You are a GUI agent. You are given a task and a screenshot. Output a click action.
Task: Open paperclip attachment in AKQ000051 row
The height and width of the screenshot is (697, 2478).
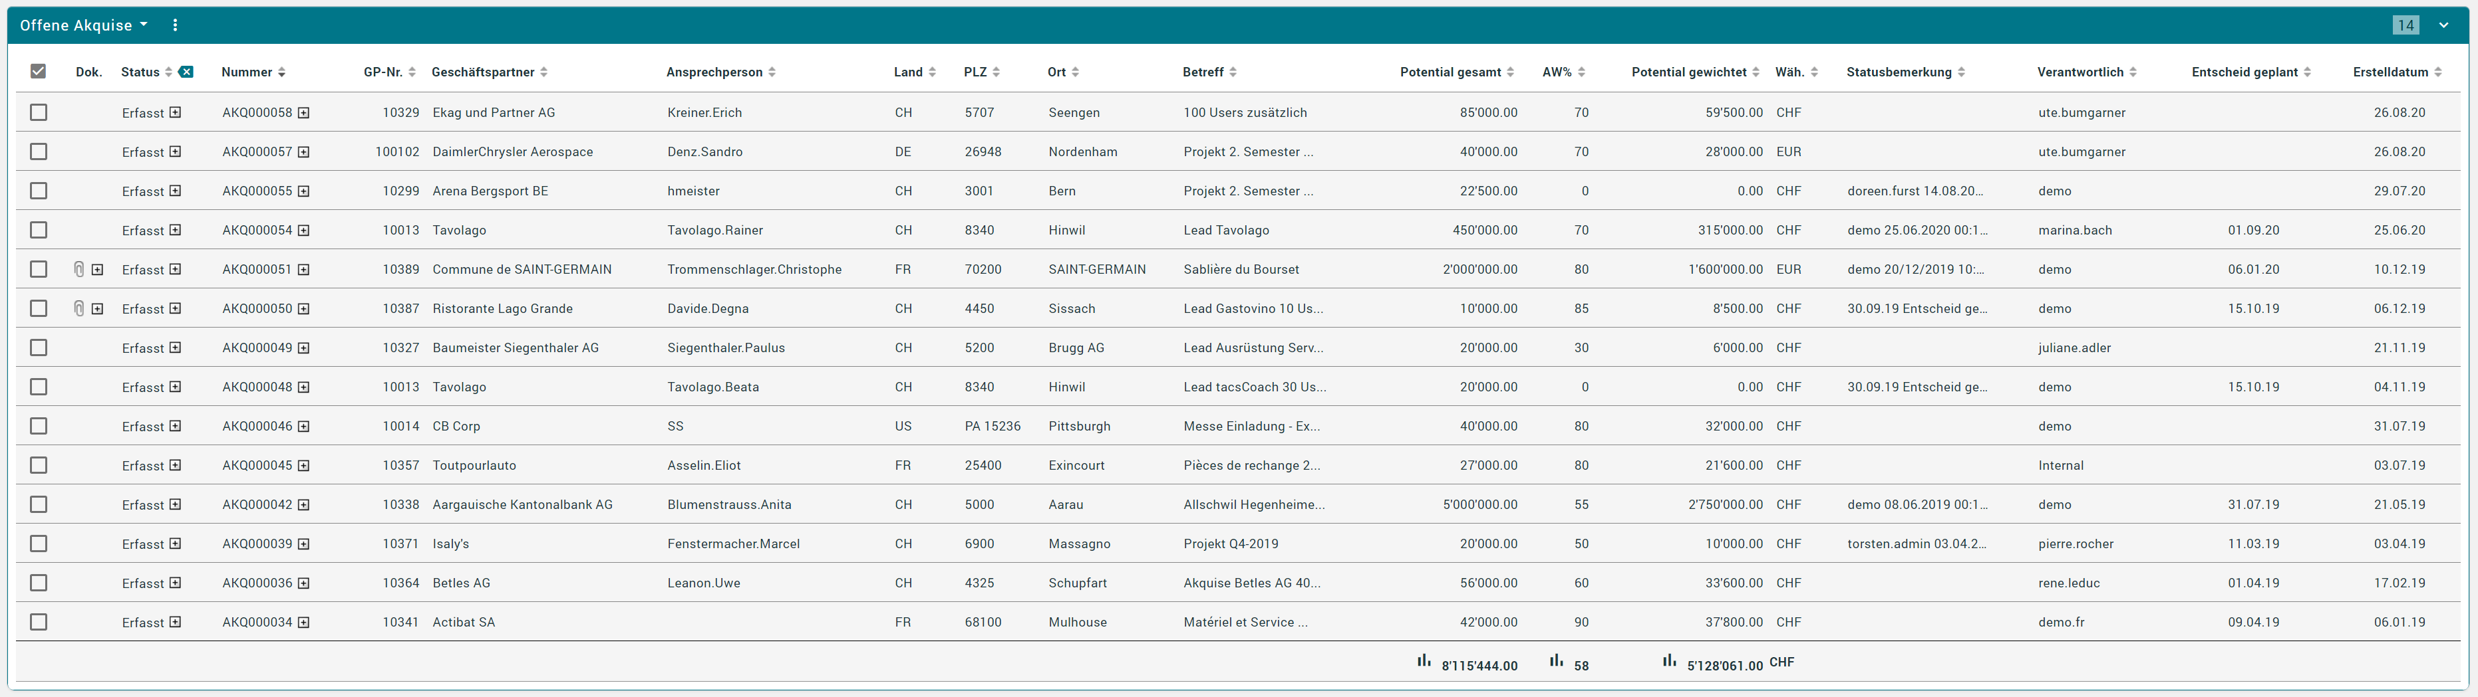79,269
